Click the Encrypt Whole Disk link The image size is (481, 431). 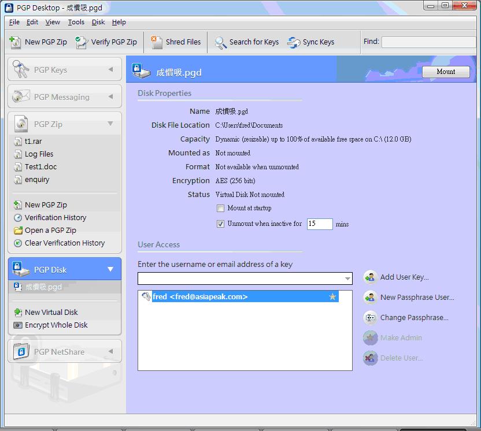[x=56, y=325]
